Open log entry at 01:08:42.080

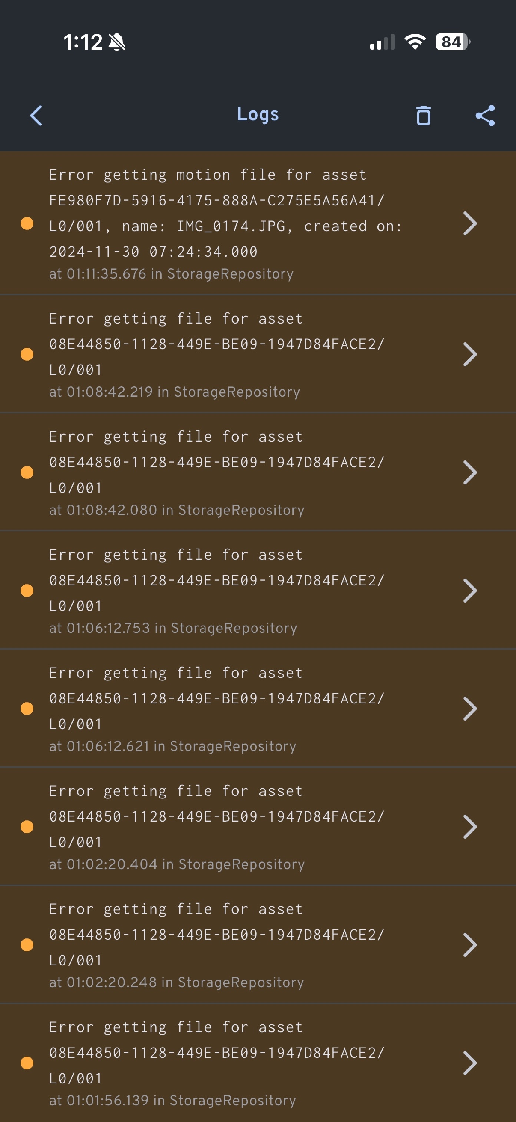pyautogui.click(x=218, y=472)
